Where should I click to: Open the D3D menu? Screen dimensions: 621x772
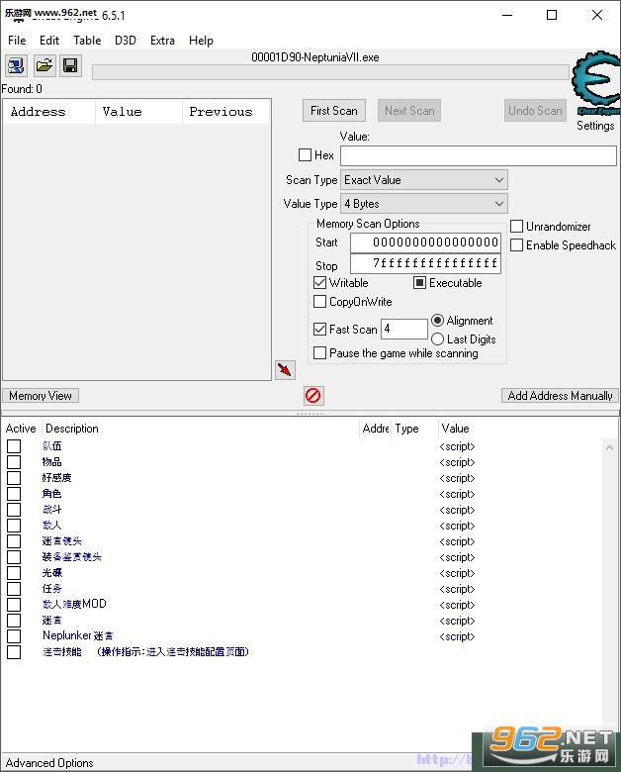126,41
